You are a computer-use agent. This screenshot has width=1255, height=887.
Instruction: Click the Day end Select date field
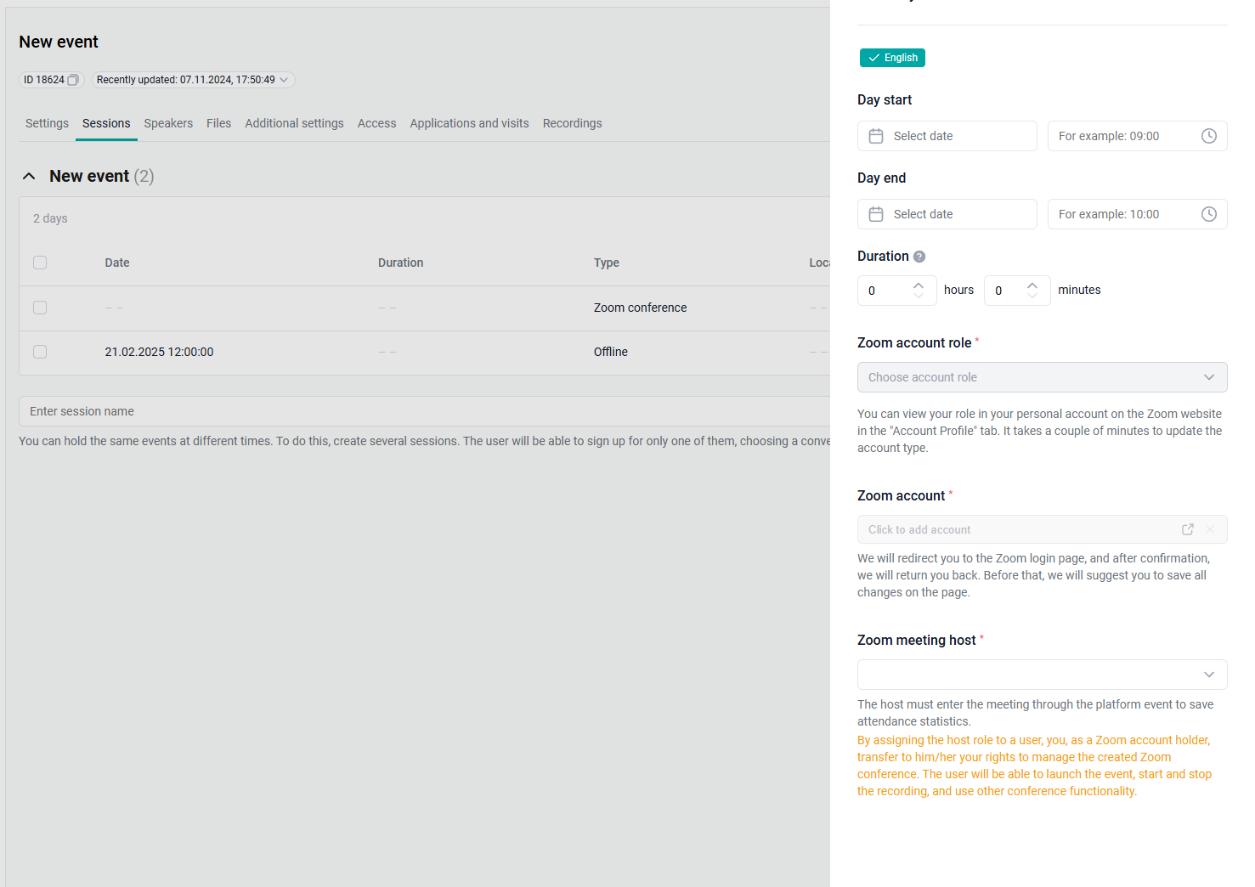pyautogui.click(x=947, y=214)
